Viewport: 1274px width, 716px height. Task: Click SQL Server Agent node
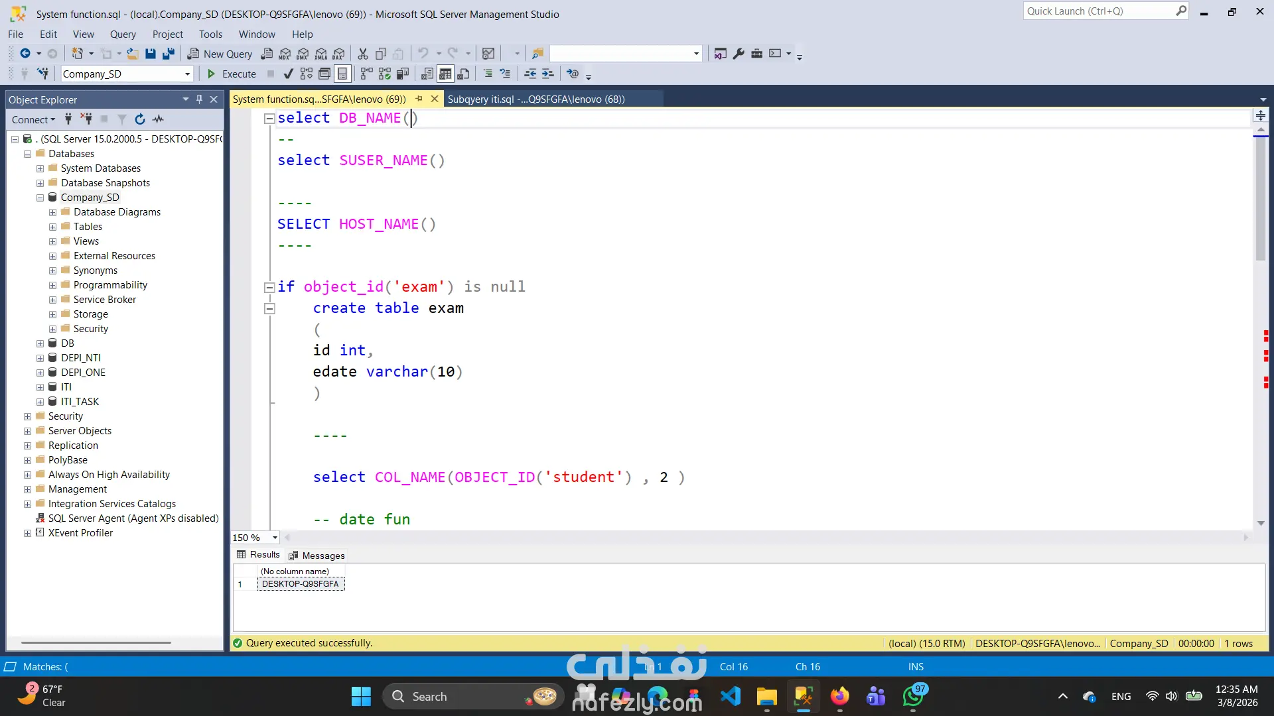(x=133, y=518)
